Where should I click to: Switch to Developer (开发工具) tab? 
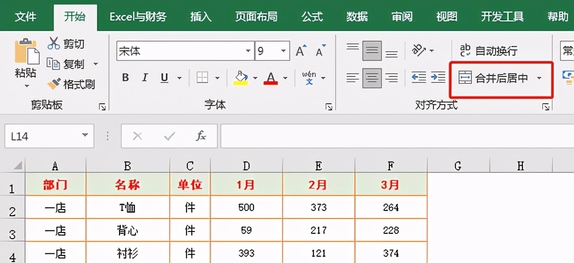pyautogui.click(x=502, y=17)
